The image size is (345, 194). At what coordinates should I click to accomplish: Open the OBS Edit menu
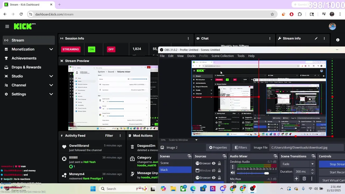[171, 56]
